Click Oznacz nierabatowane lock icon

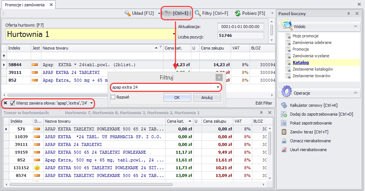click(x=284, y=141)
